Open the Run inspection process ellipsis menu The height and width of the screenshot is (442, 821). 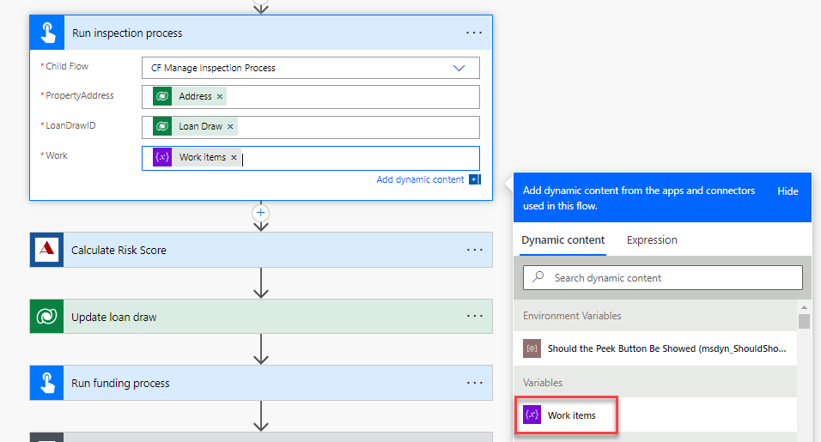pyautogui.click(x=474, y=33)
